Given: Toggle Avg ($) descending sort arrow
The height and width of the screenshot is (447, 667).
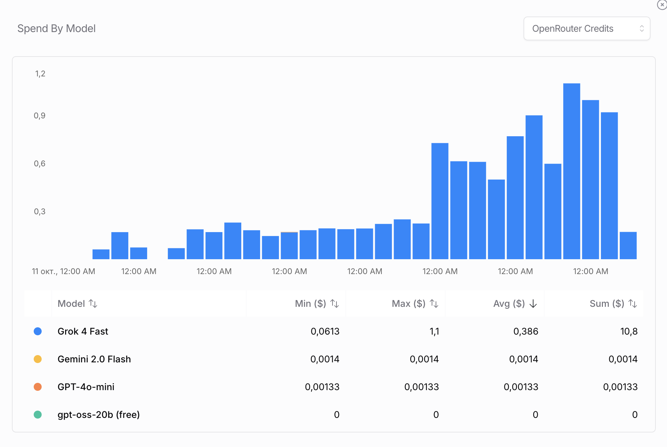Looking at the screenshot, I should [x=533, y=304].
